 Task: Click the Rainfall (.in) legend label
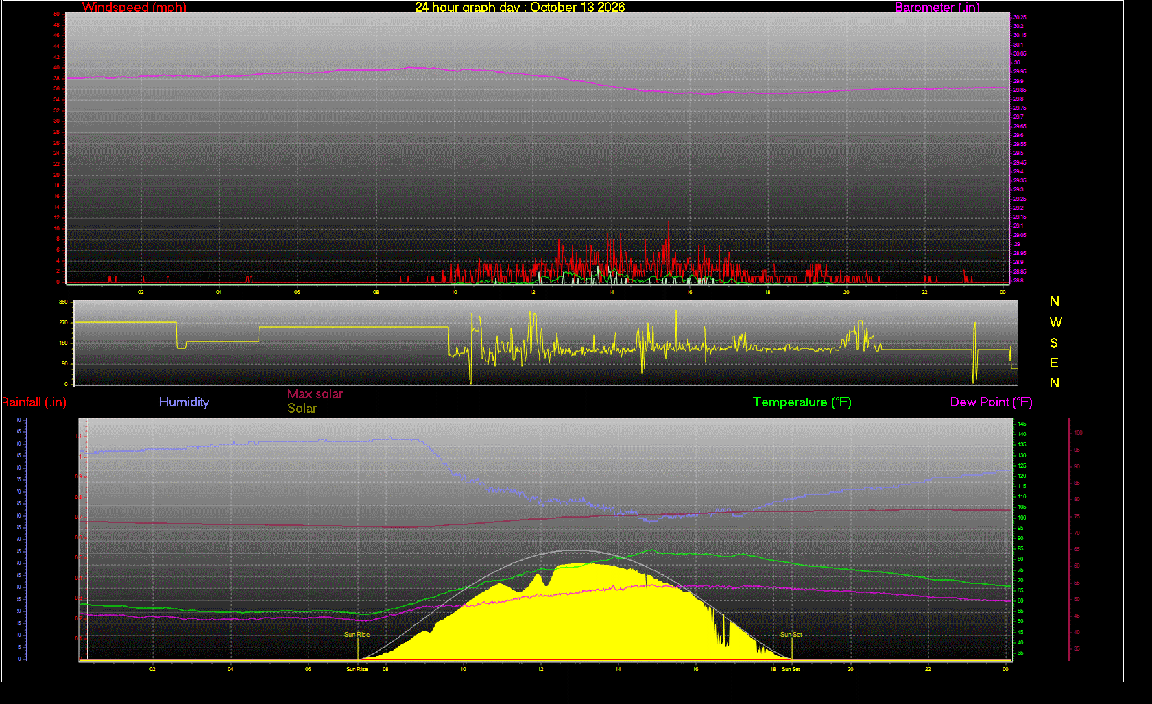34,402
